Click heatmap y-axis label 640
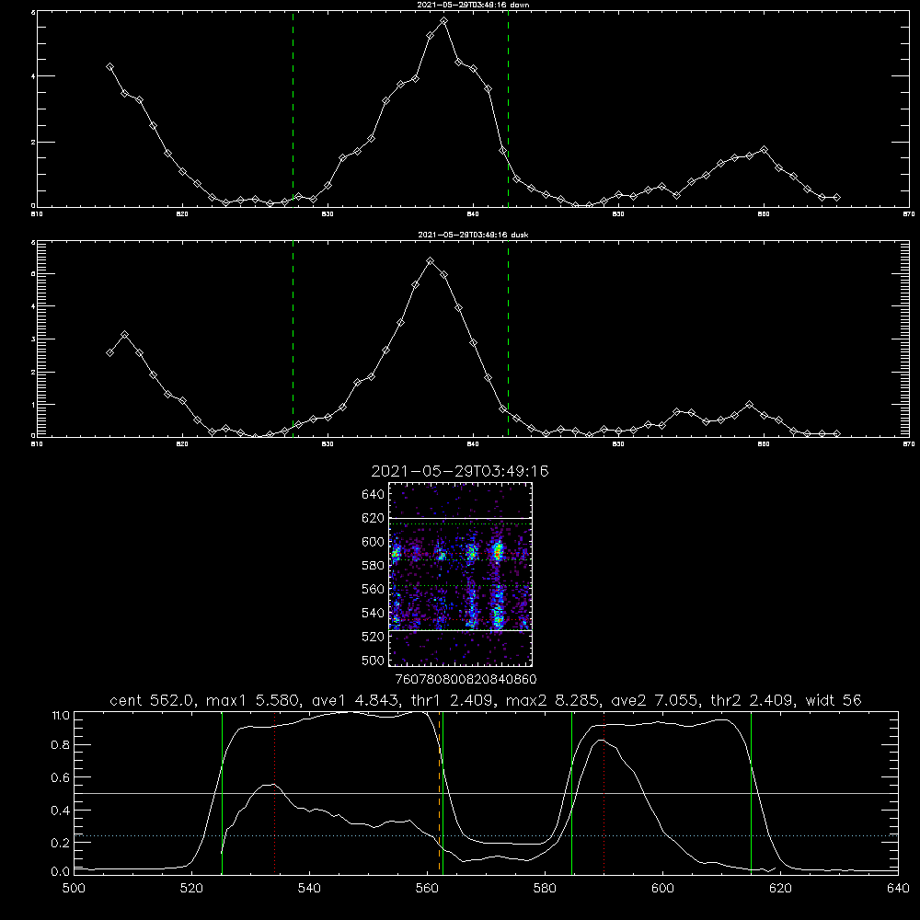This screenshot has width=920, height=920. point(374,494)
